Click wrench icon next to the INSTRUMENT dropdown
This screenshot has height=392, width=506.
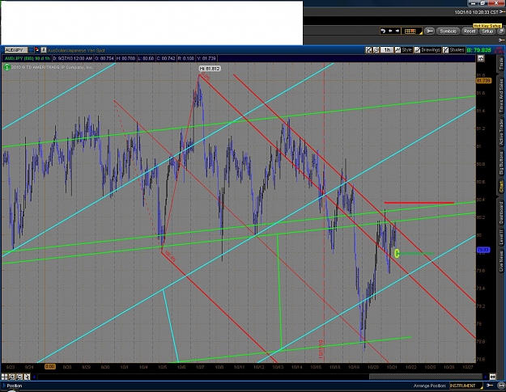pos(490,386)
